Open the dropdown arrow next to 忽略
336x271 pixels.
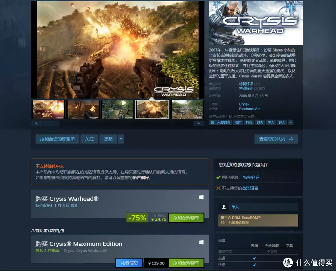tap(121, 139)
